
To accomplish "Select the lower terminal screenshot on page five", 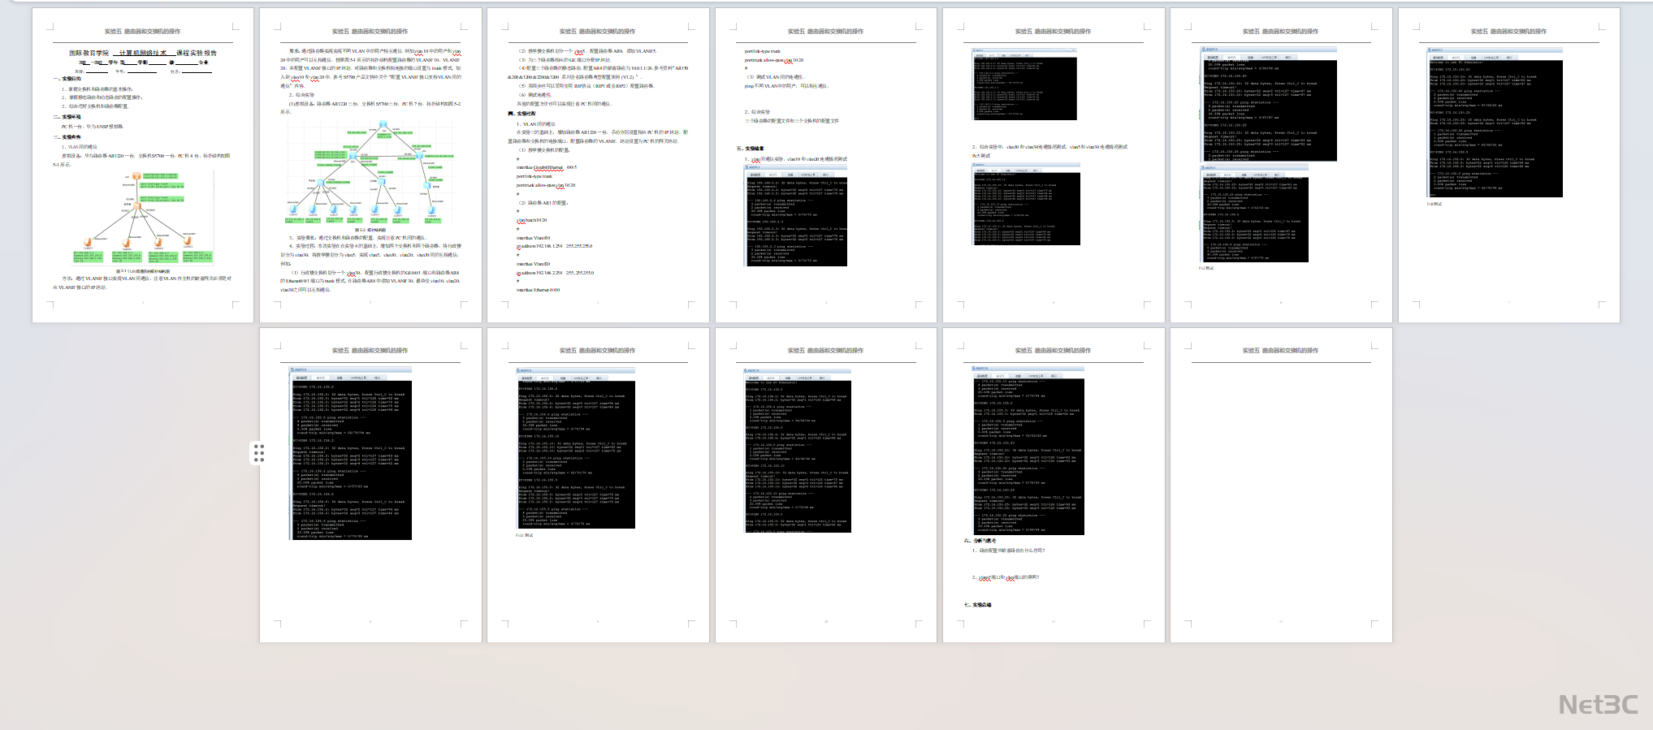I will [x=1026, y=204].
